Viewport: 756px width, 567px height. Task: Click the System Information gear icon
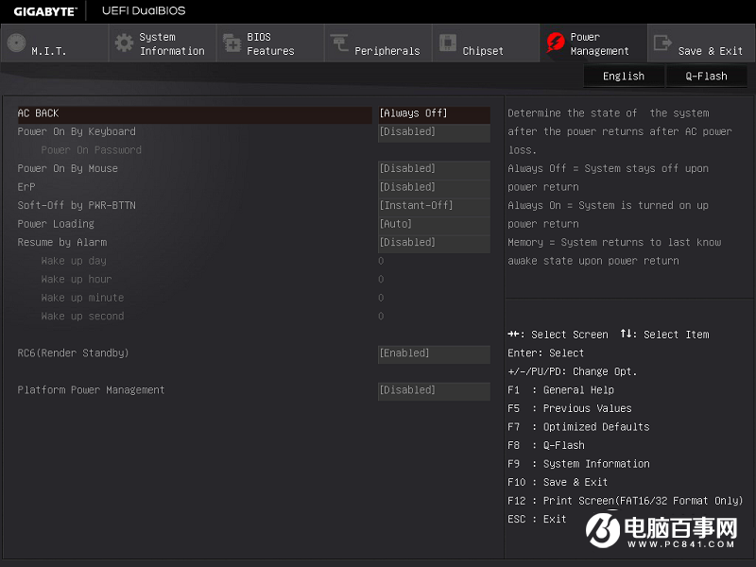pos(124,43)
